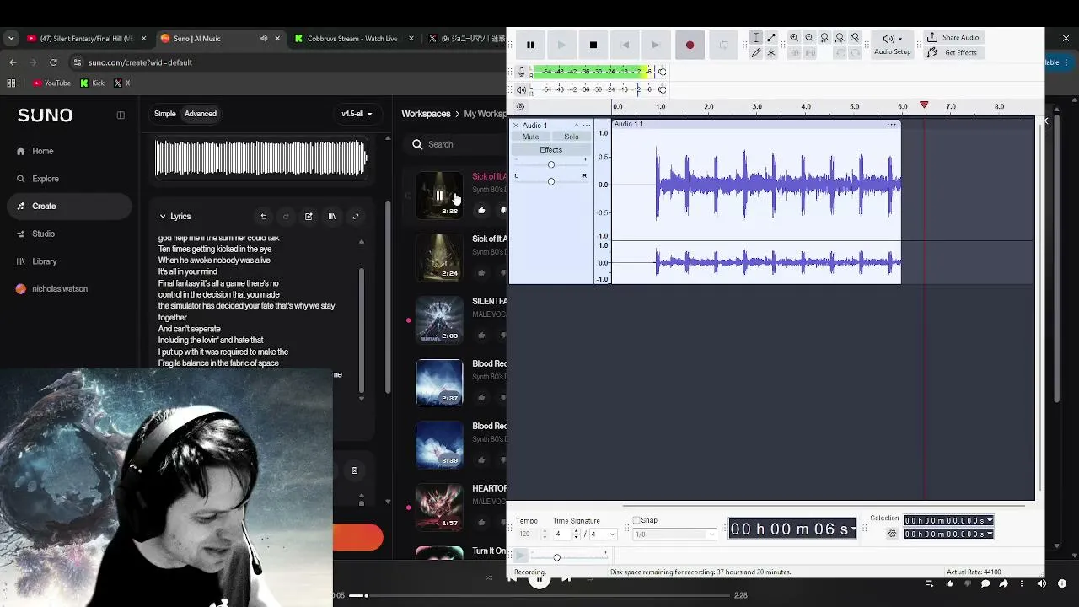This screenshot has width=1079, height=607.
Task: Switch to the Cobbruvs Stream browser tab
Action: click(352, 38)
